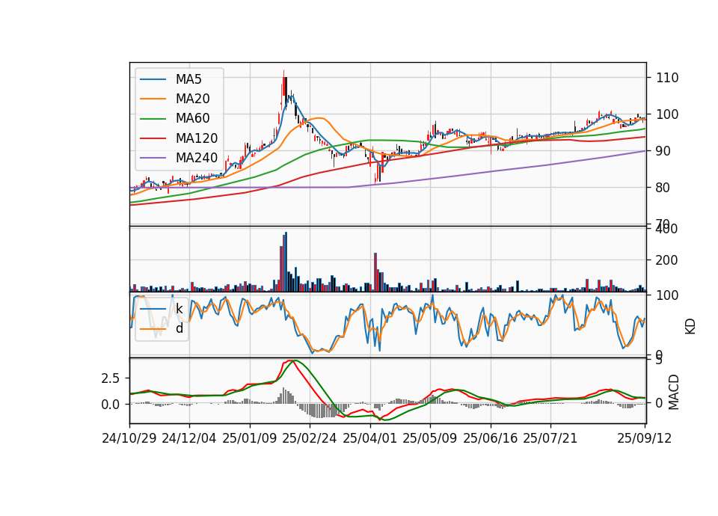Click the MACD axis title
The image size is (718, 516).
point(674,392)
